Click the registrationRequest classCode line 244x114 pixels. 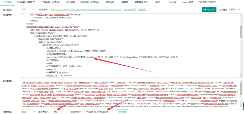pyautogui.click(x=61, y=36)
